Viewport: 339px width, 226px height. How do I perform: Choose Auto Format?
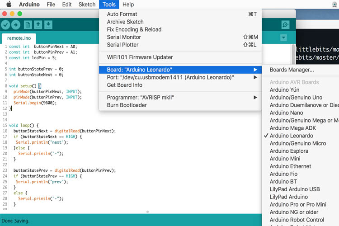click(x=180, y=14)
